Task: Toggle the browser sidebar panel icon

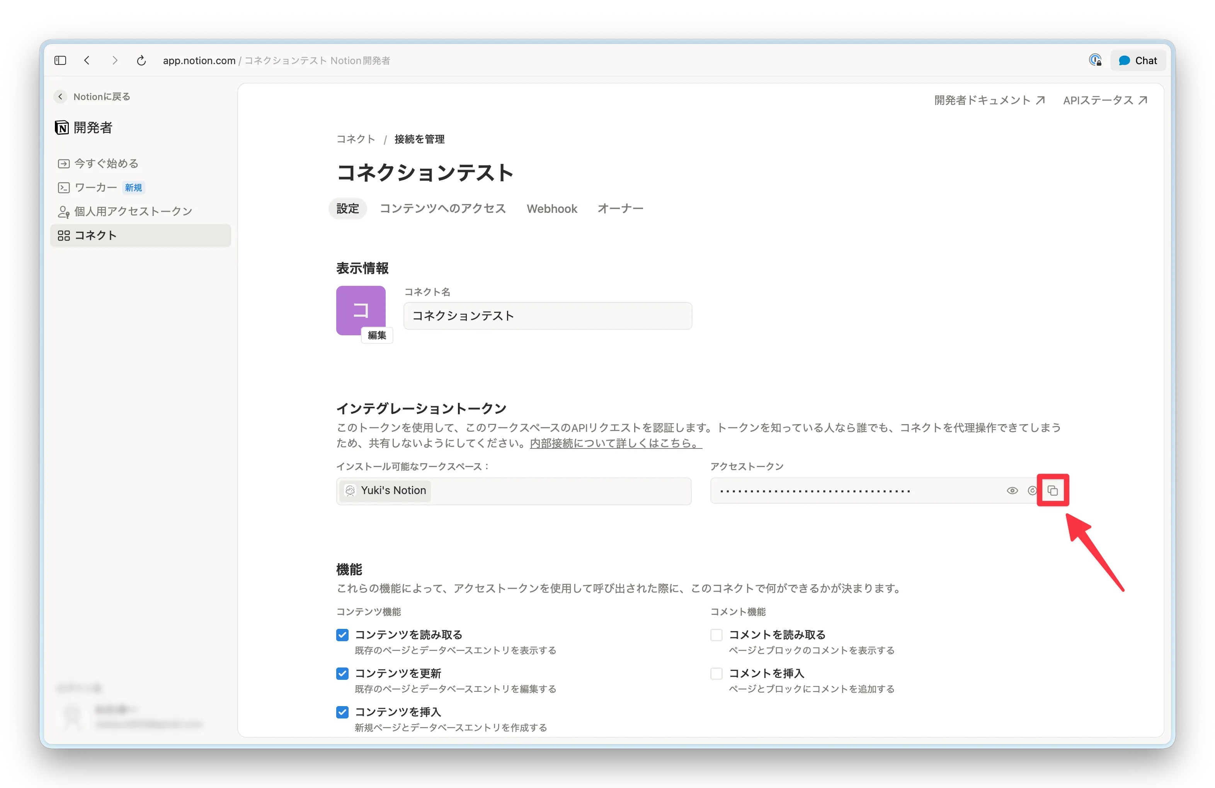Action: (60, 60)
